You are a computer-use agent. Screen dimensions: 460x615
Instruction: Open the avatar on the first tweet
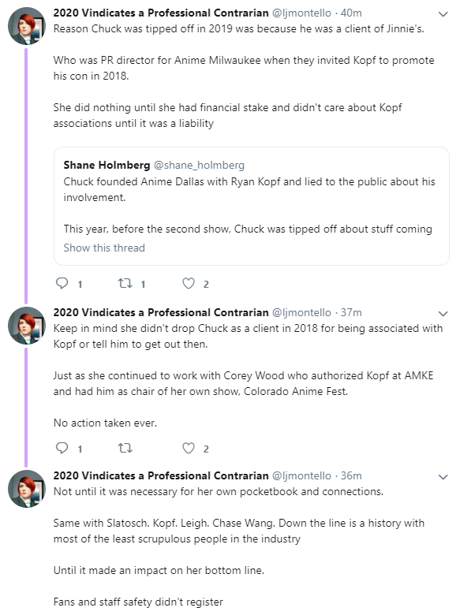27,26
